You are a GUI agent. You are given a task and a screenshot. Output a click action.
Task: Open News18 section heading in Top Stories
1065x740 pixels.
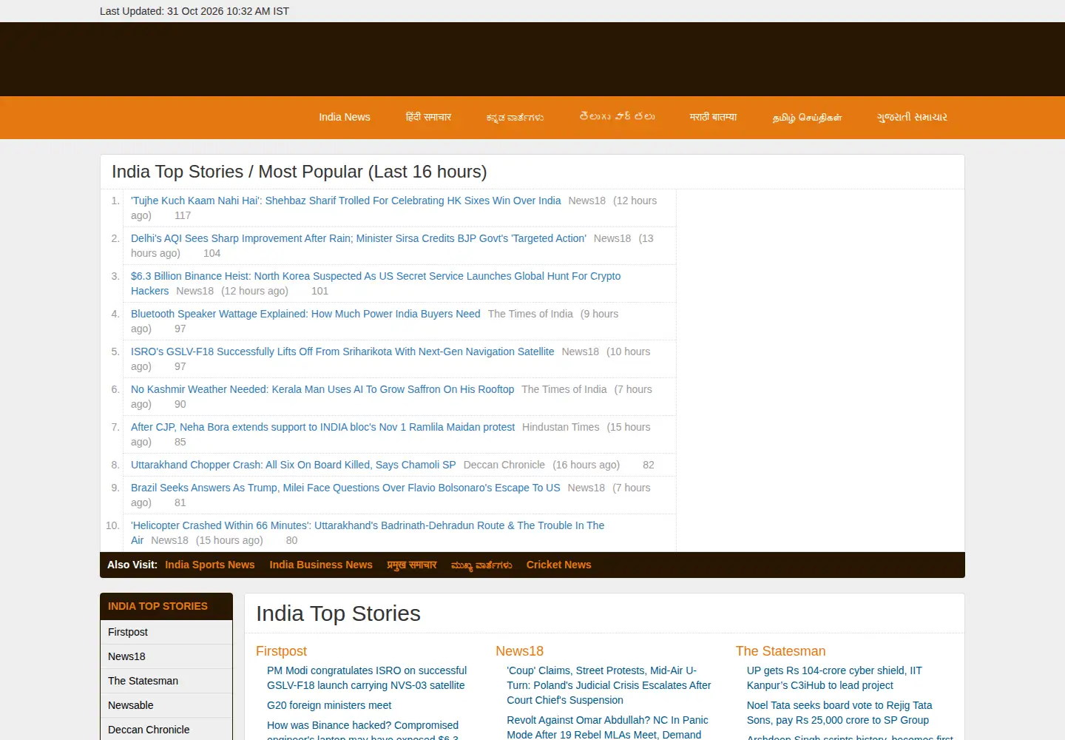(519, 651)
